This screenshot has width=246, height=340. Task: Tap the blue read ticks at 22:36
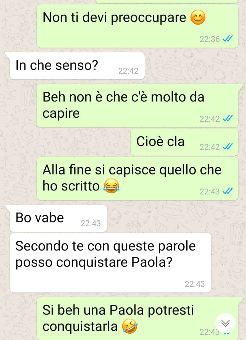click(227, 39)
